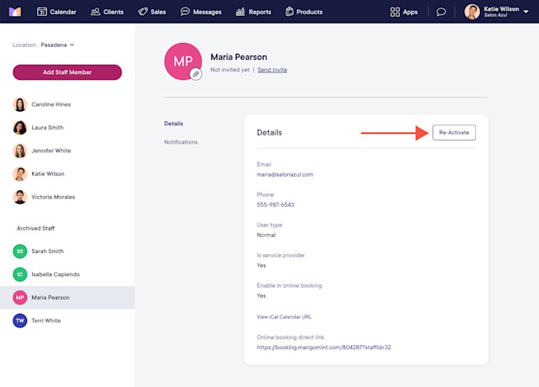
Task: Click the Re-Activate button
Action: (454, 133)
